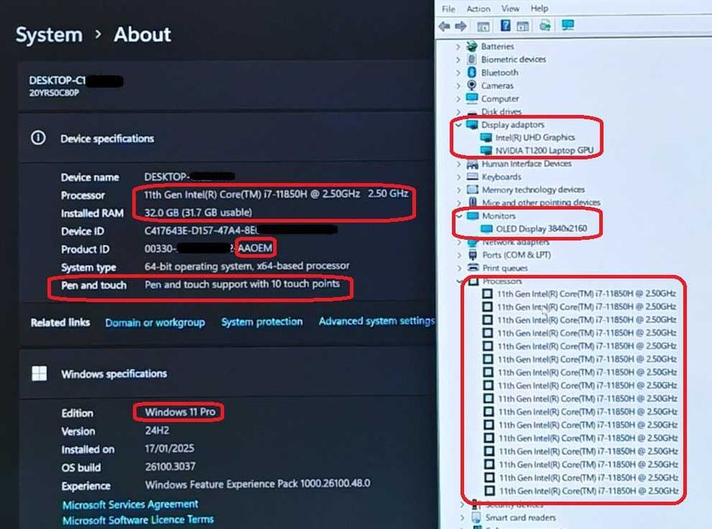The height and width of the screenshot is (529, 712).
Task: Click the show/hide console tree toolbar icon
Action: 483,26
